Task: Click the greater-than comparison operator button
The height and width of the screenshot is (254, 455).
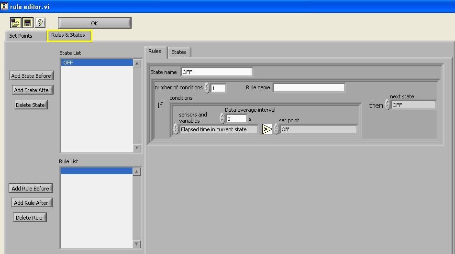Action: [x=267, y=129]
